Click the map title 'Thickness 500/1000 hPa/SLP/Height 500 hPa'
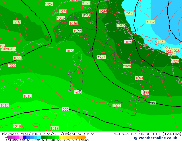The height and width of the screenshot is (141, 182). (x=47, y=134)
